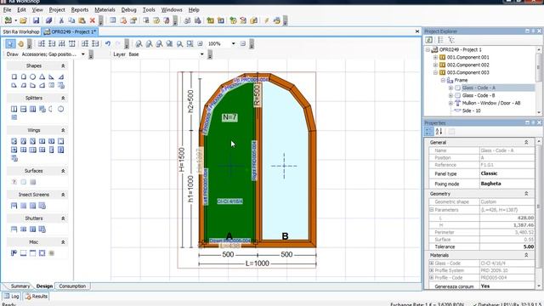Expand 001.Component 001 tree node
544x306 pixels.
pyautogui.click(x=435, y=57)
